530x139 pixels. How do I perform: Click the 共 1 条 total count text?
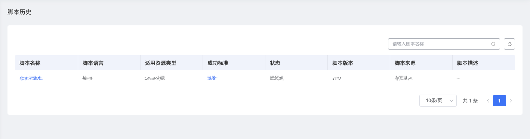tap(470, 101)
